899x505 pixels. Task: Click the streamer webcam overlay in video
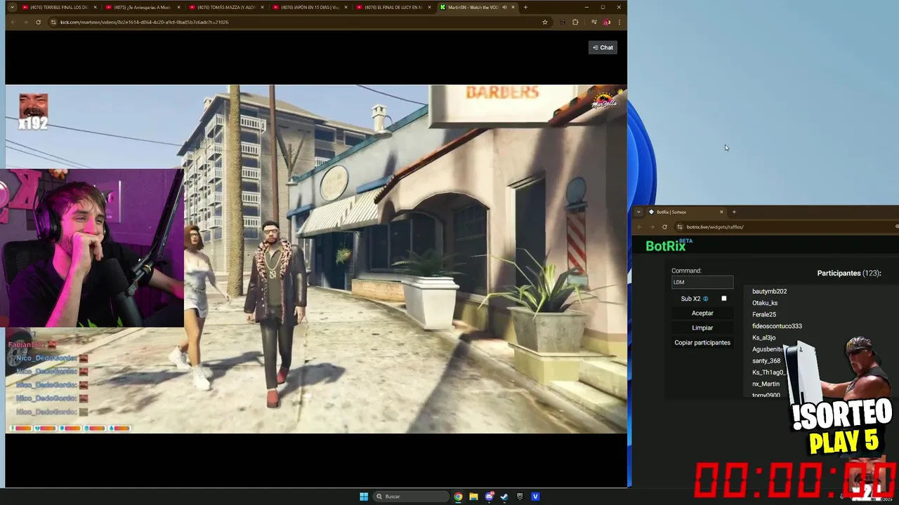(92, 248)
